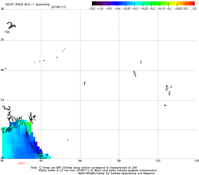Screen dimensions: 199x175
Task: Click the longitude label 93
Action: (x=41, y=161)
